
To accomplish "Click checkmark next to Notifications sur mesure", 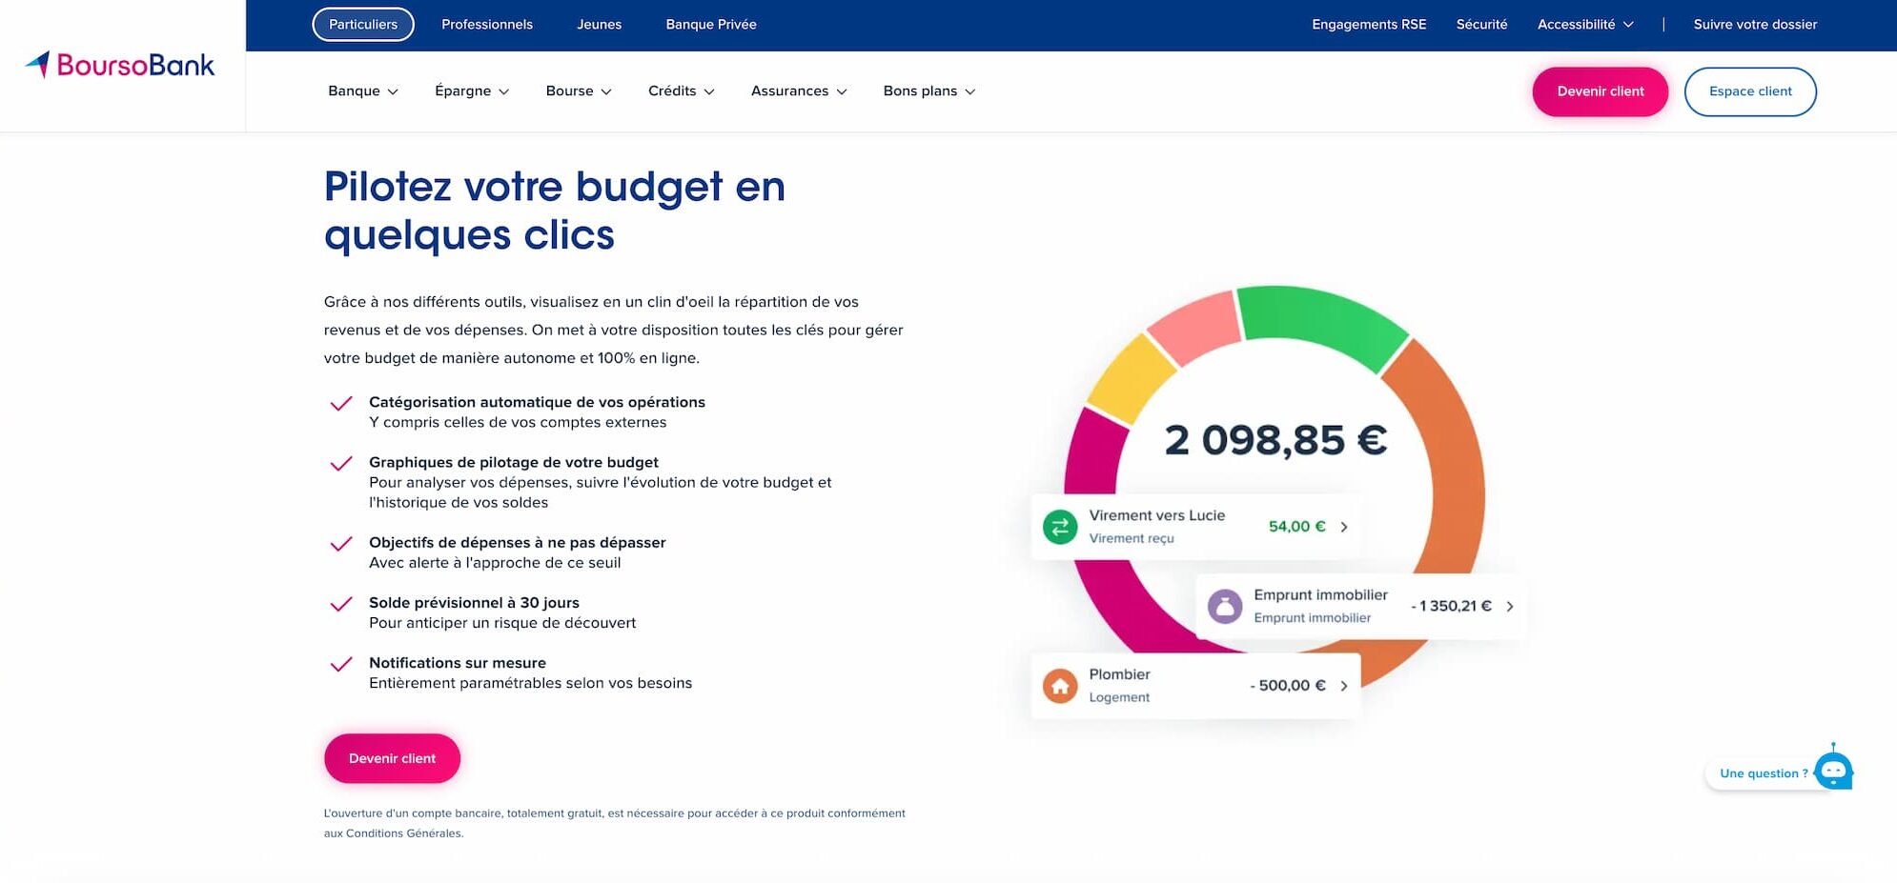I will 341,664.
